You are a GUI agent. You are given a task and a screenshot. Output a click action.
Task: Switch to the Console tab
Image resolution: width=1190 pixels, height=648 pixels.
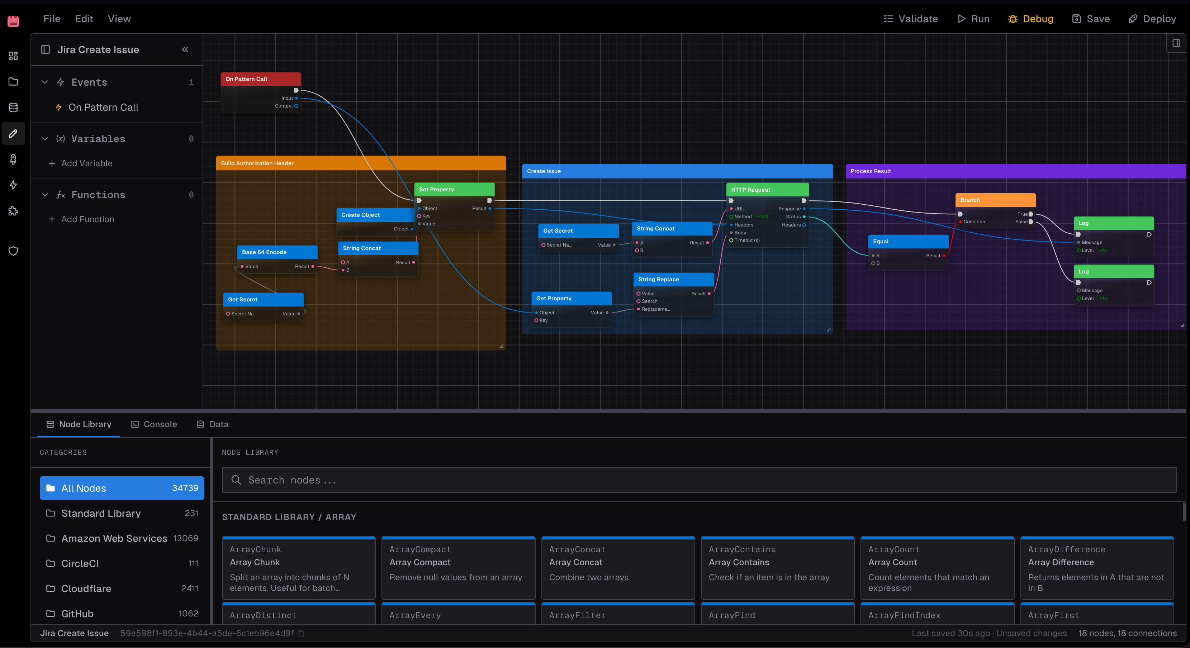pos(154,424)
